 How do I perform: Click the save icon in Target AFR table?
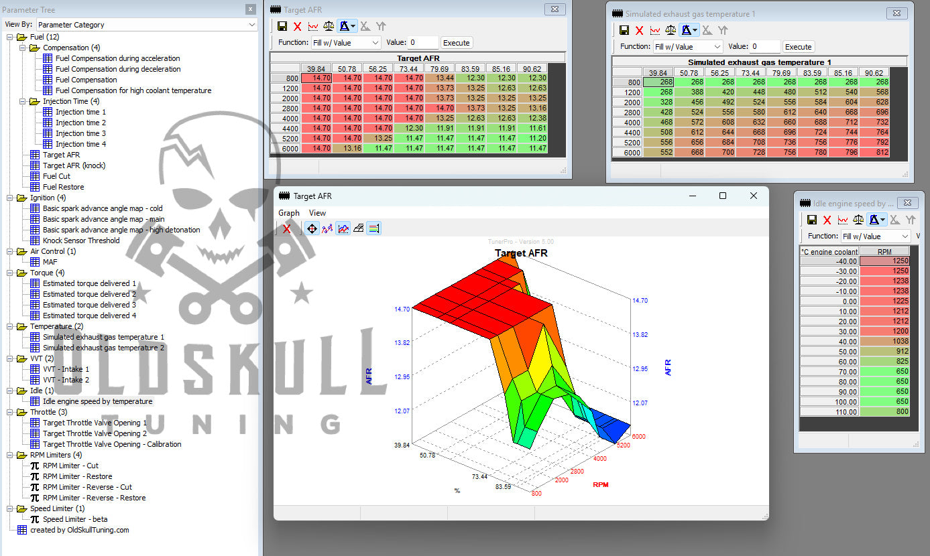click(282, 26)
